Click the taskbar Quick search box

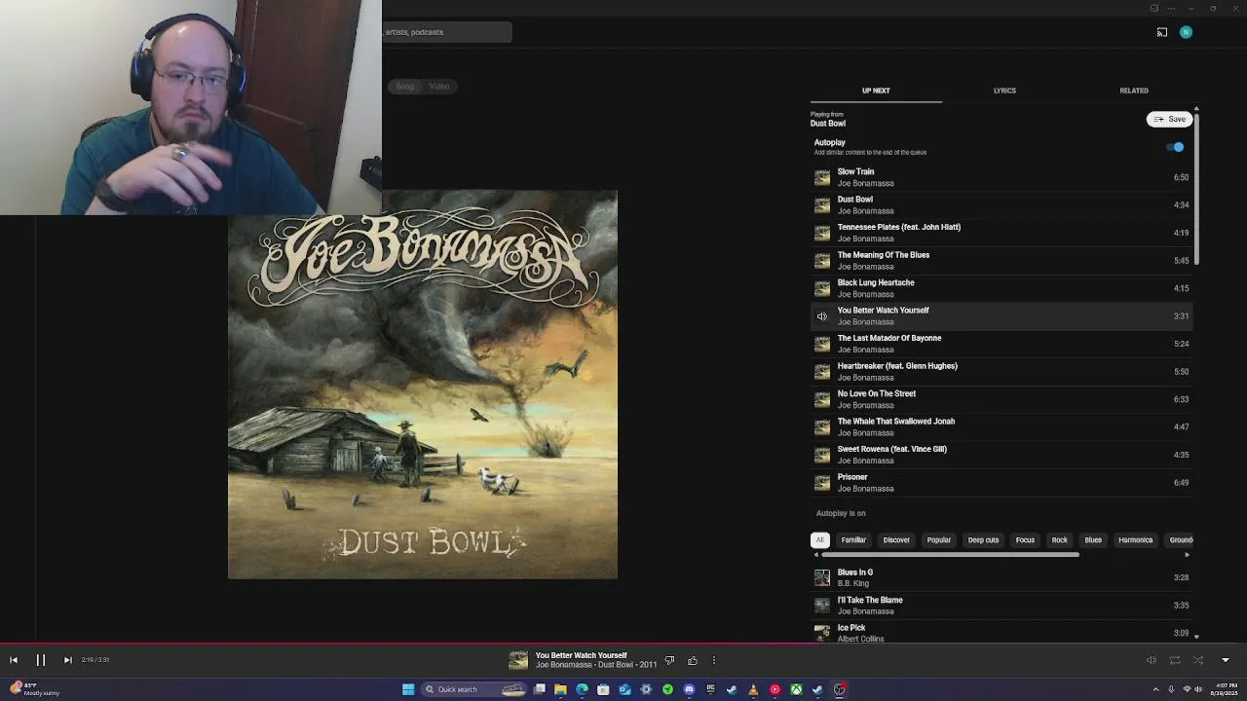click(474, 689)
